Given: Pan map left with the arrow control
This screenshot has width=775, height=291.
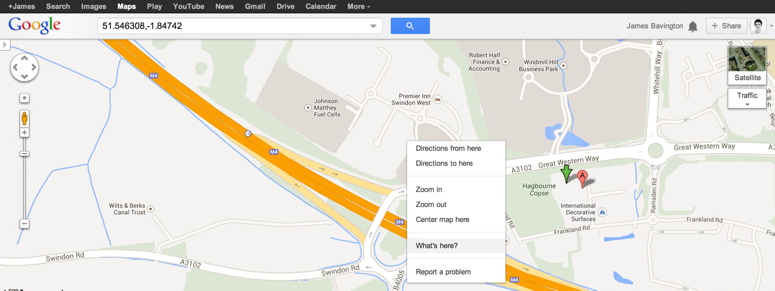Looking at the screenshot, I should pyautogui.click(x=15, y=67).
